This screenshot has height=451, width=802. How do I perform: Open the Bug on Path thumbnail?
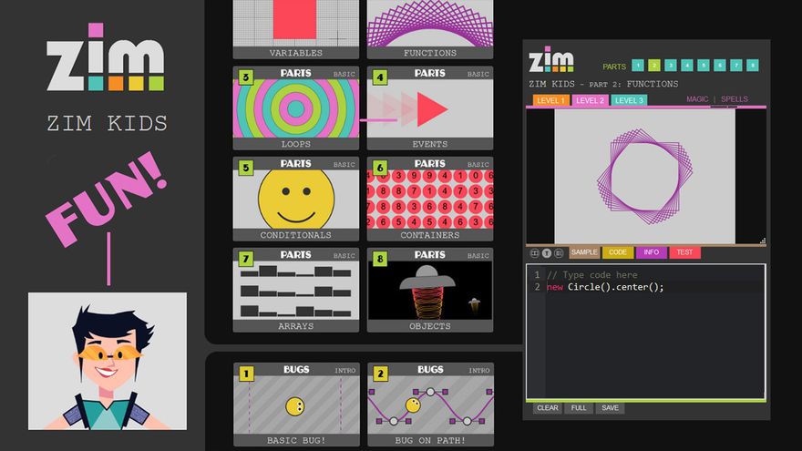(431, 405)
